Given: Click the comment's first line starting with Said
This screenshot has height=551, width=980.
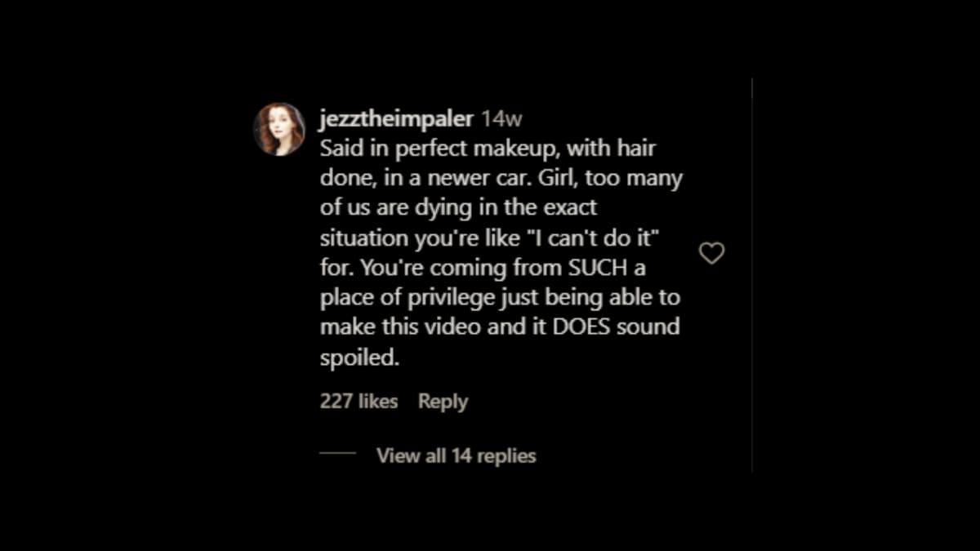Looking at the screenshot, I should (x=488, y=149).
